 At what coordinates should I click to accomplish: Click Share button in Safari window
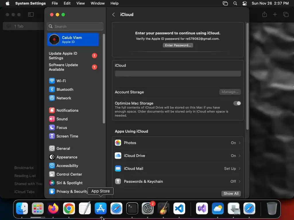pyautogui.click(x=264, y=14)
